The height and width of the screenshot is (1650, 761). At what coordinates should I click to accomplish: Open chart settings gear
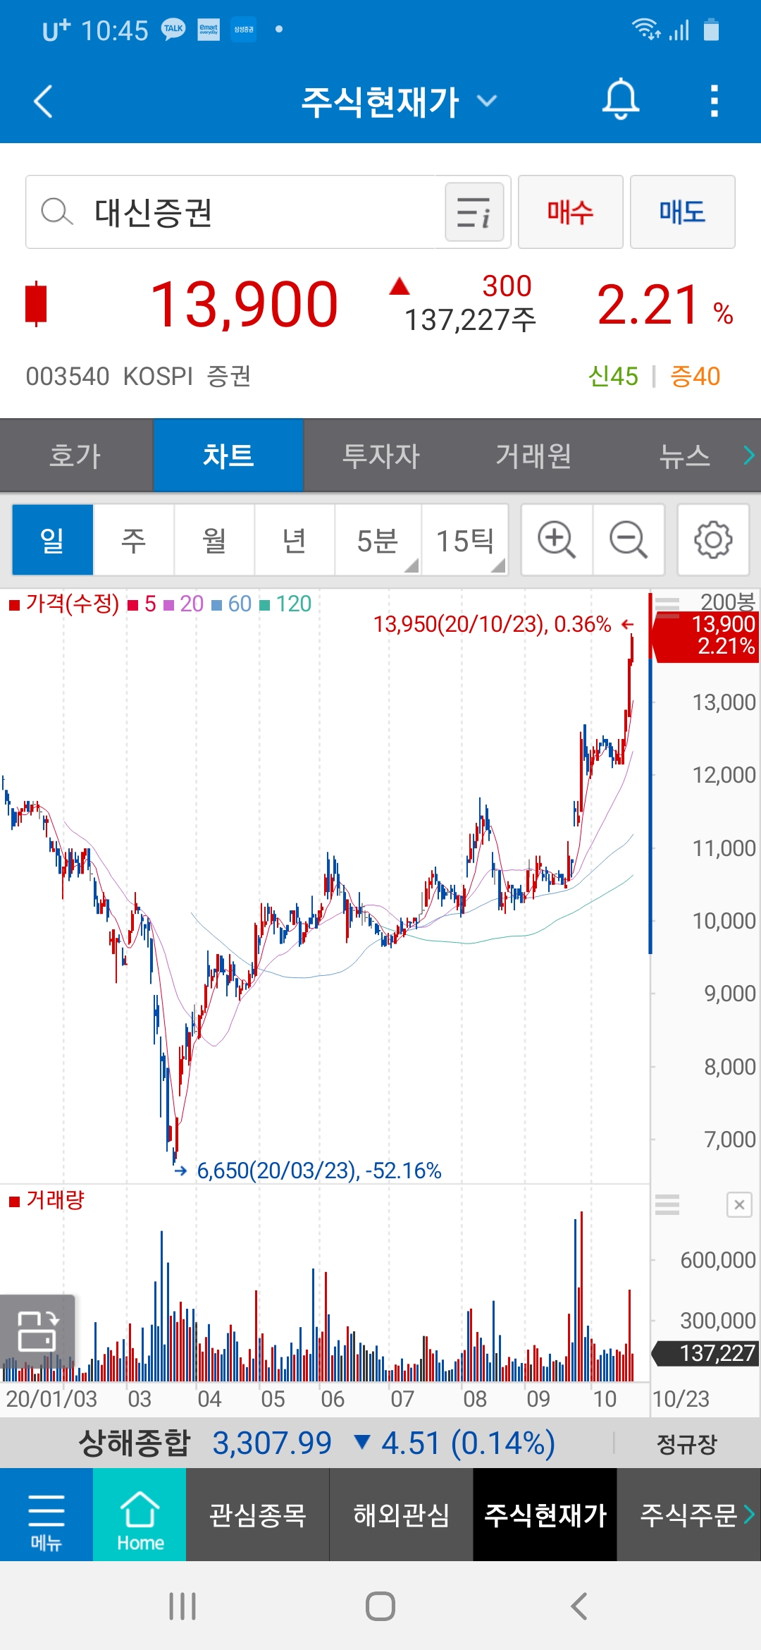click(x=712, y=540)
